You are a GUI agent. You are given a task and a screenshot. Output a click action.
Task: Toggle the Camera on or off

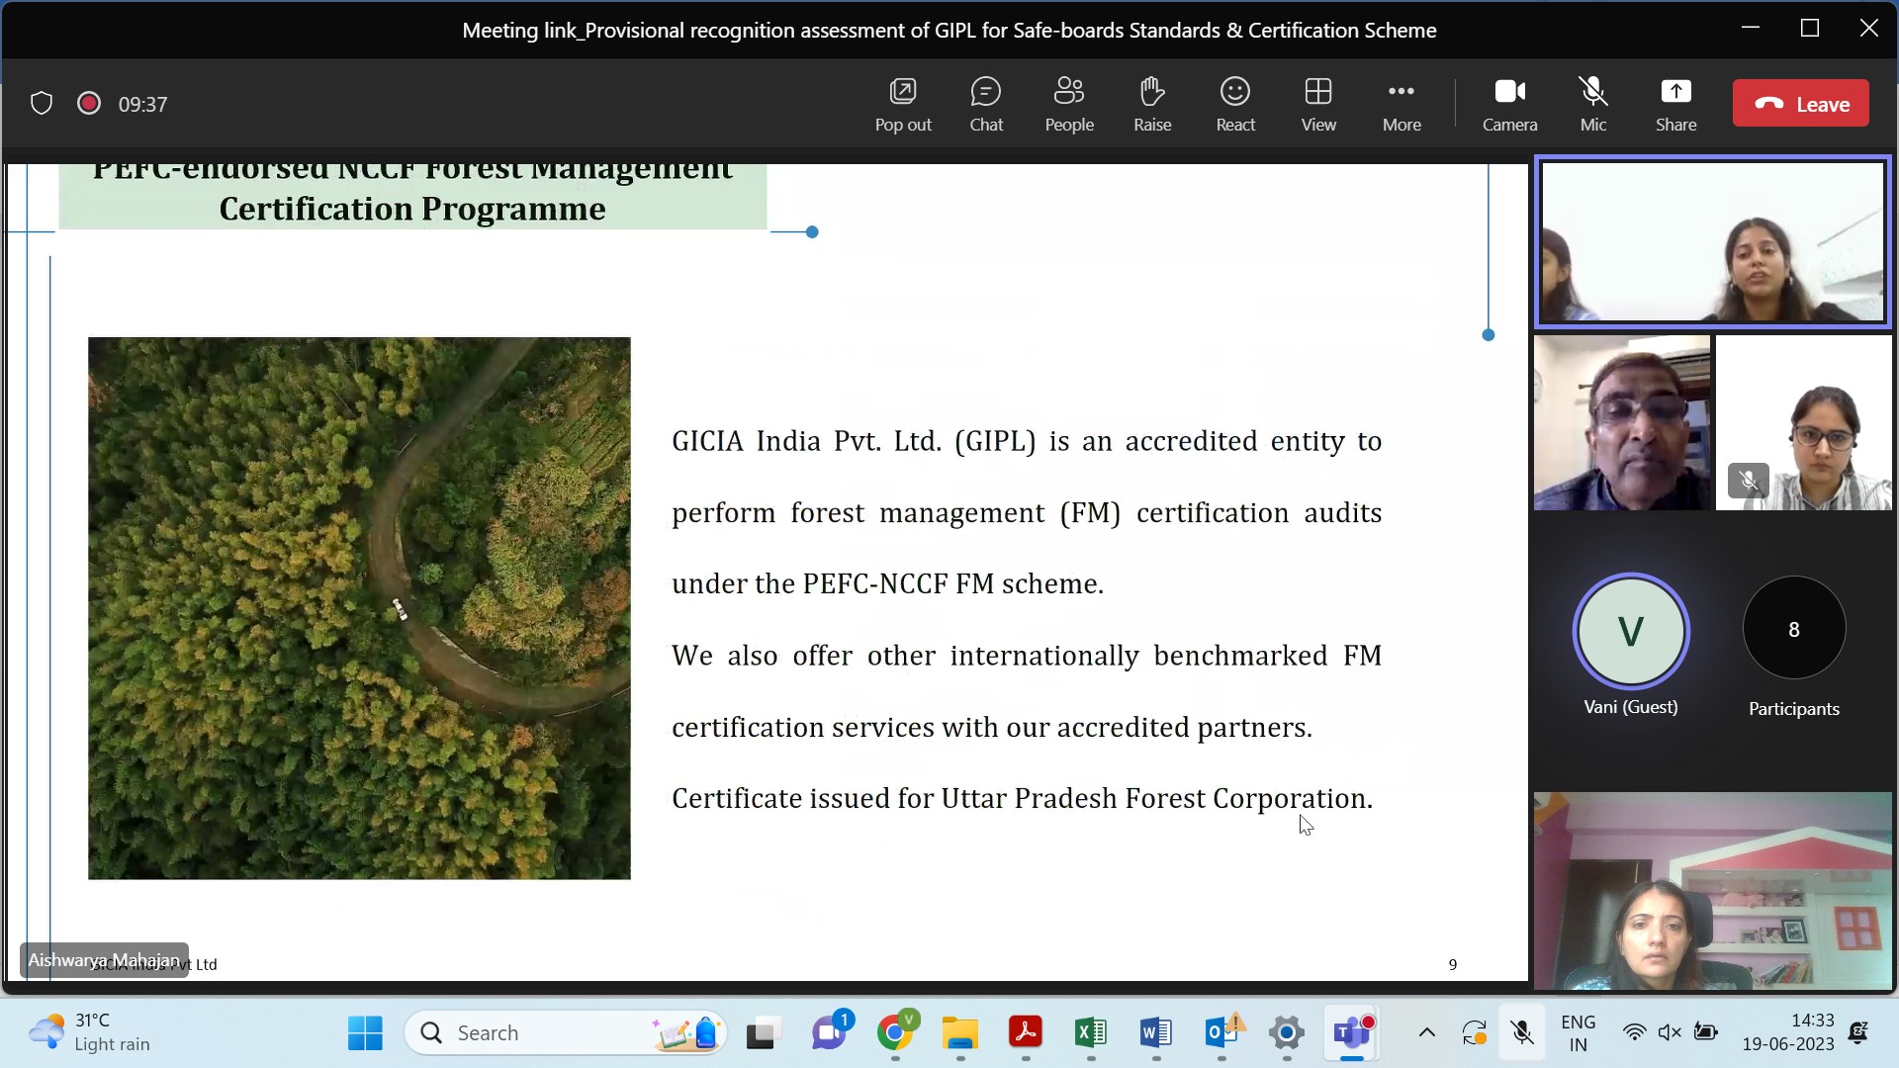tap(1508, 103)
